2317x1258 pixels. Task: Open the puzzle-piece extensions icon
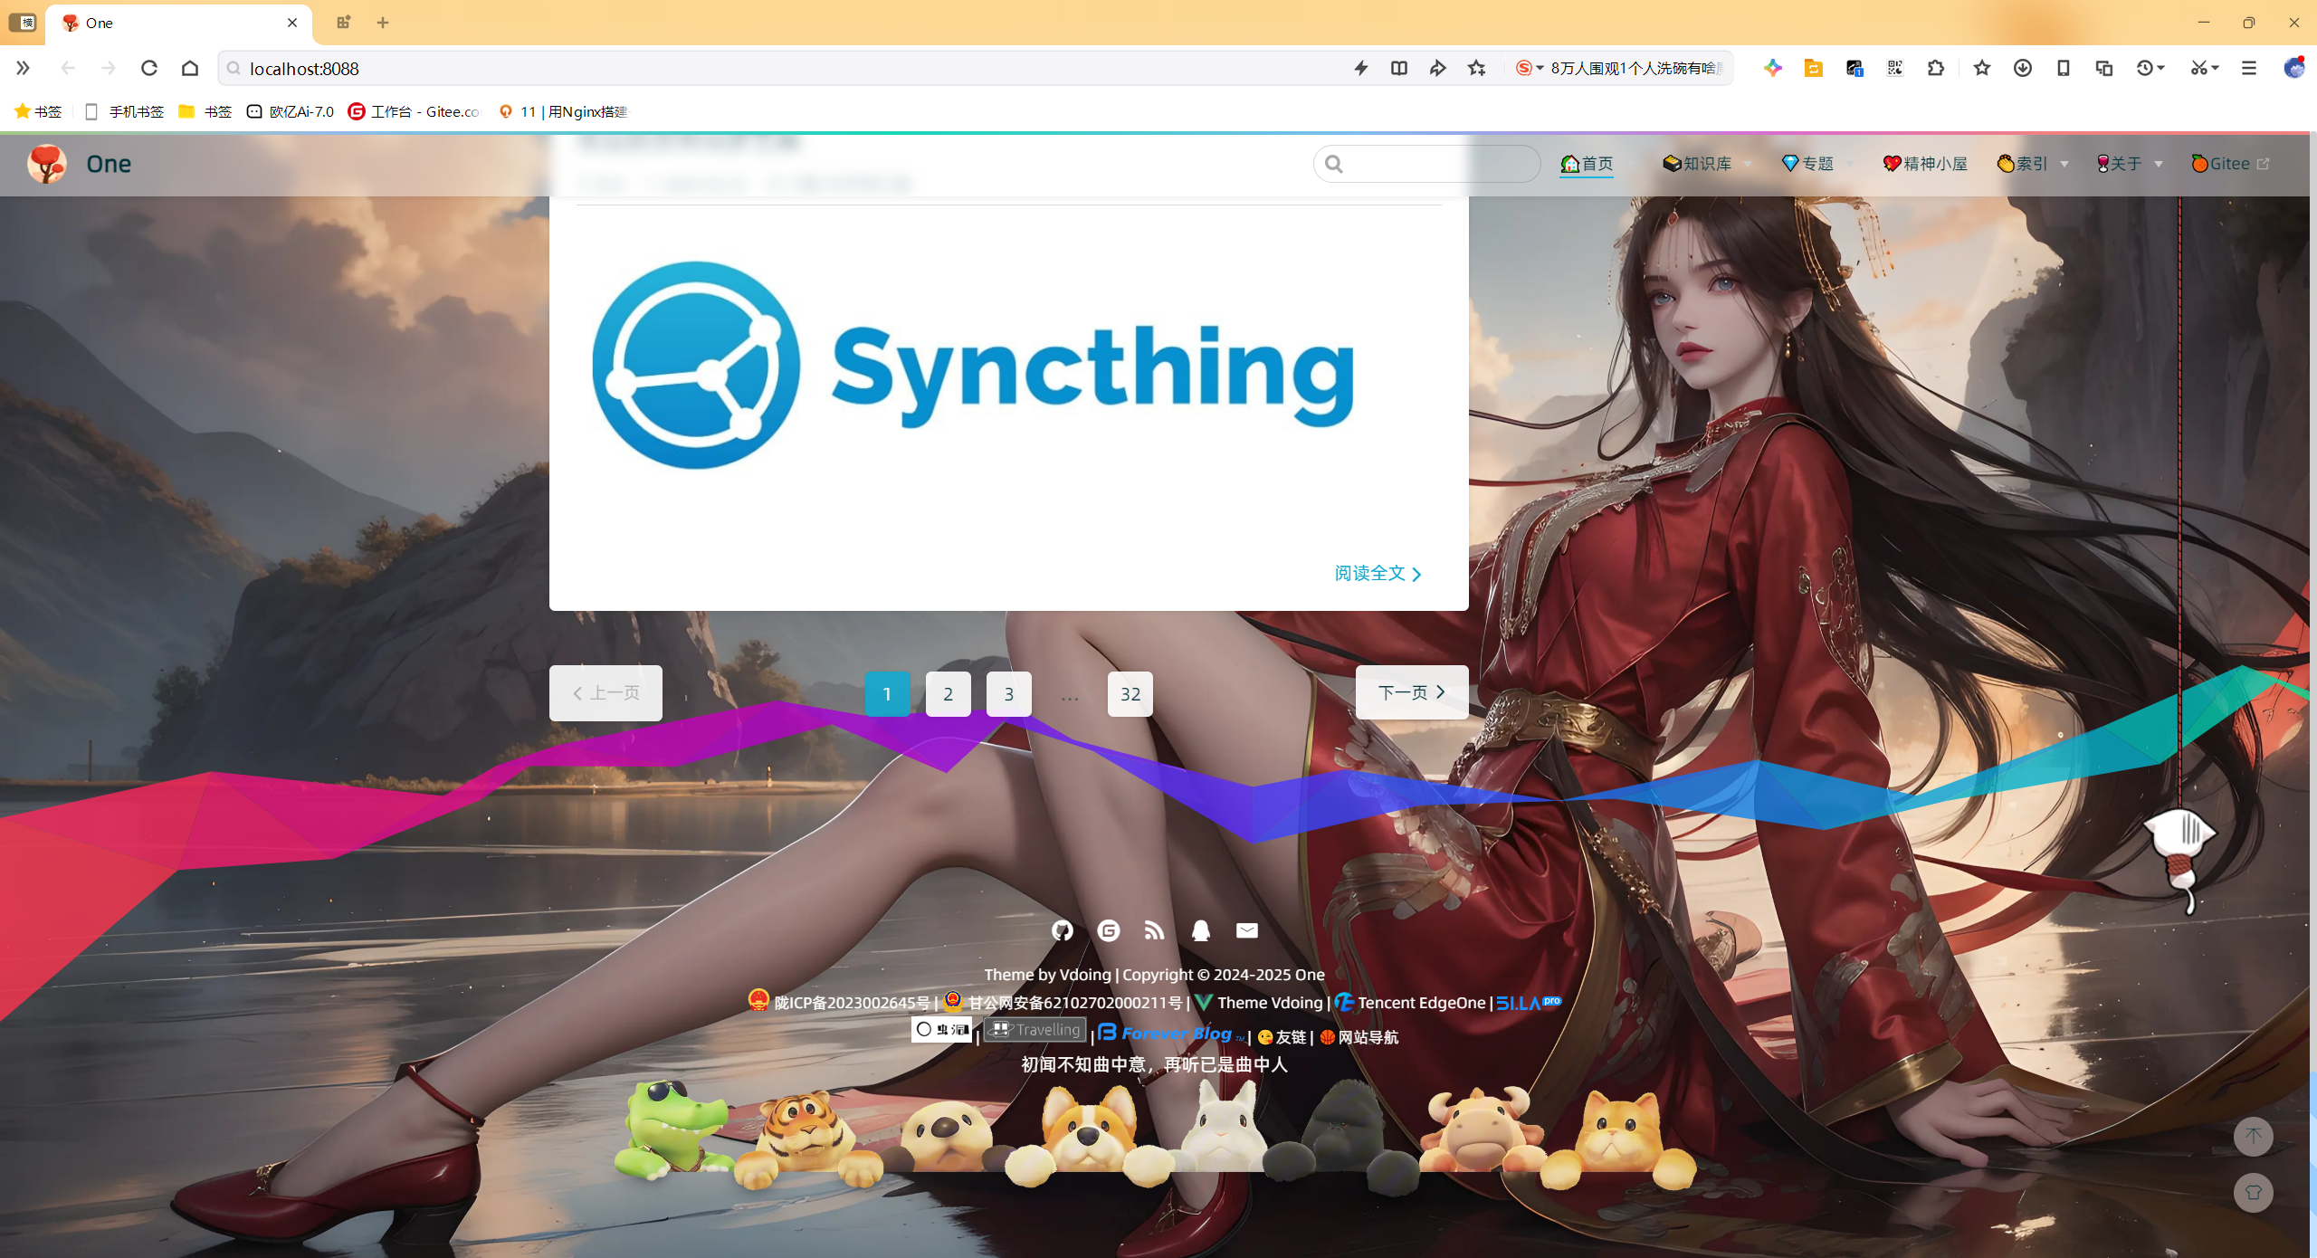pos(1936,68)
